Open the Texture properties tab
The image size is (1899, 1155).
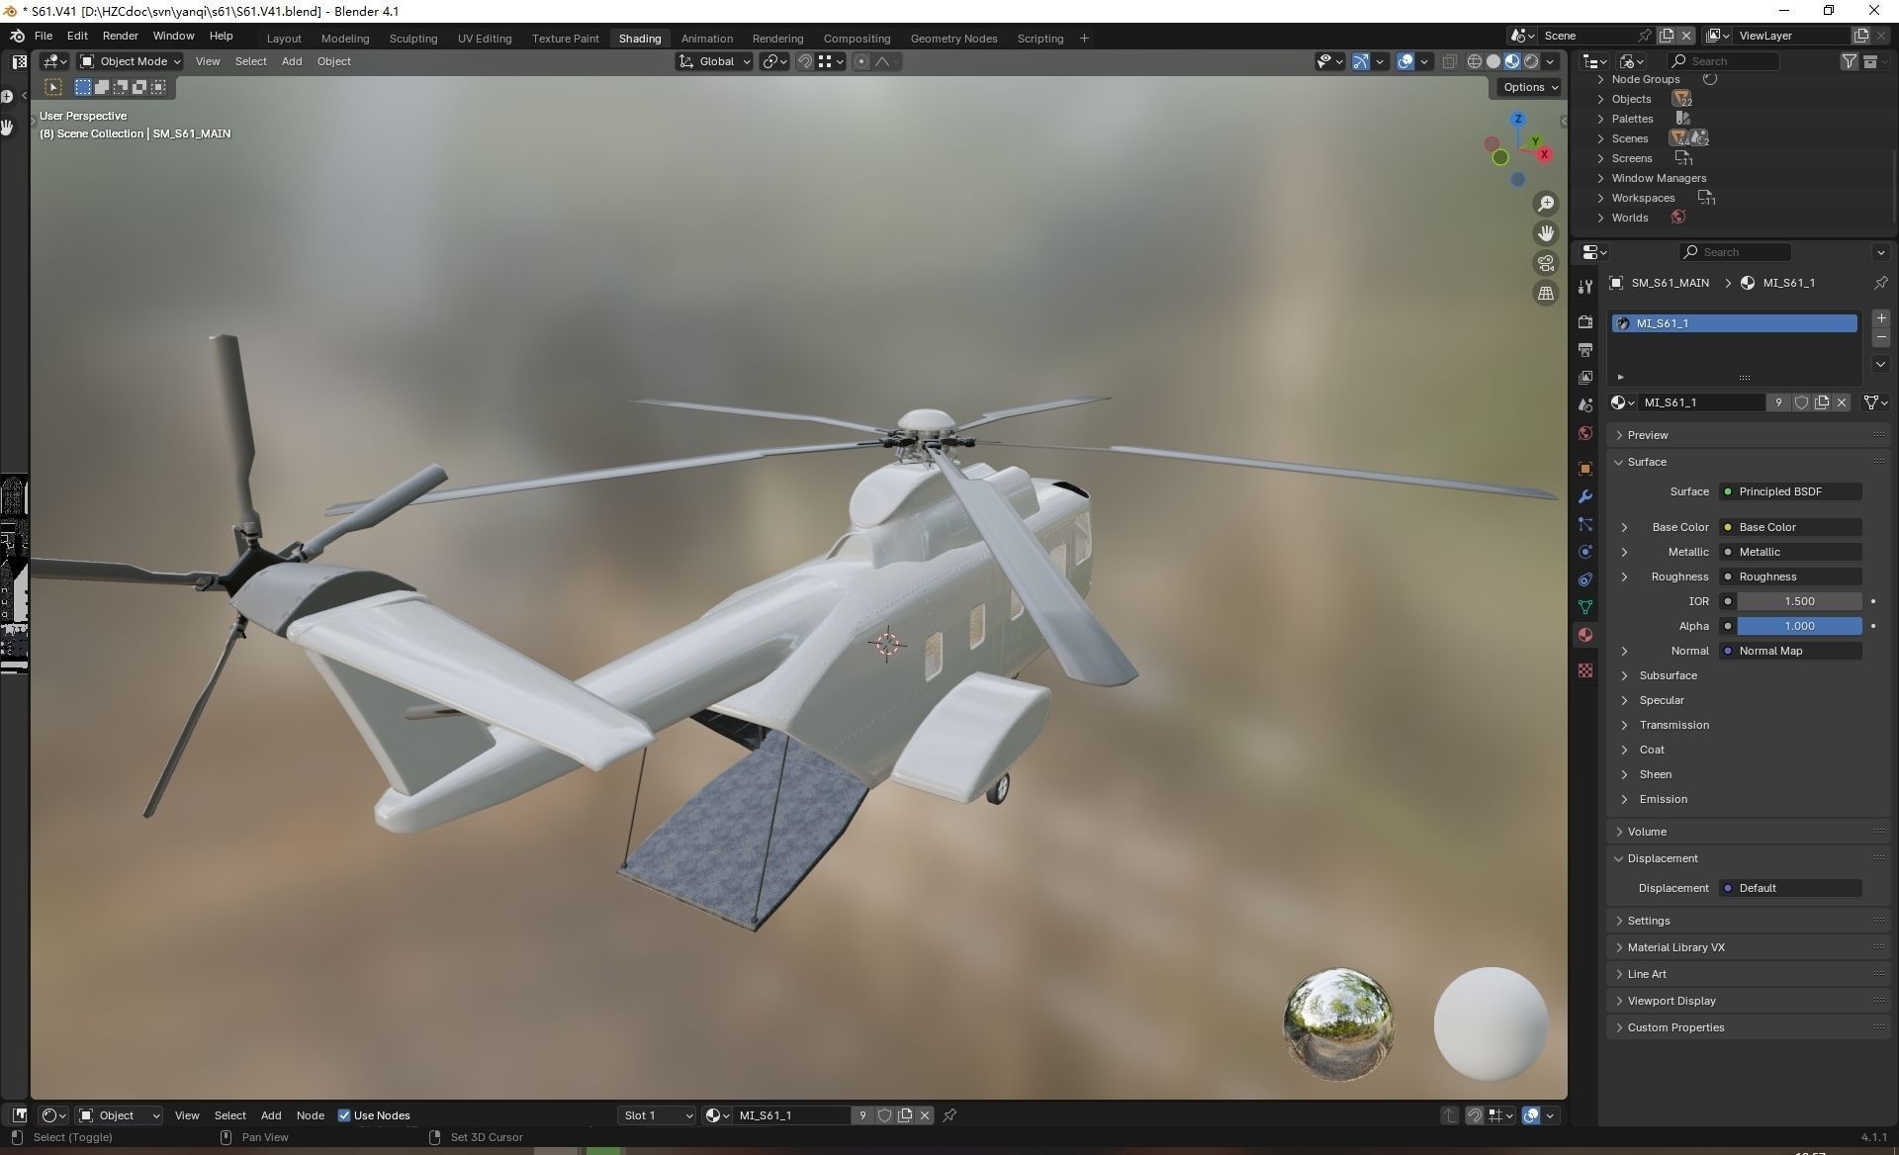pyautogui.click(x=1585, y=670)
